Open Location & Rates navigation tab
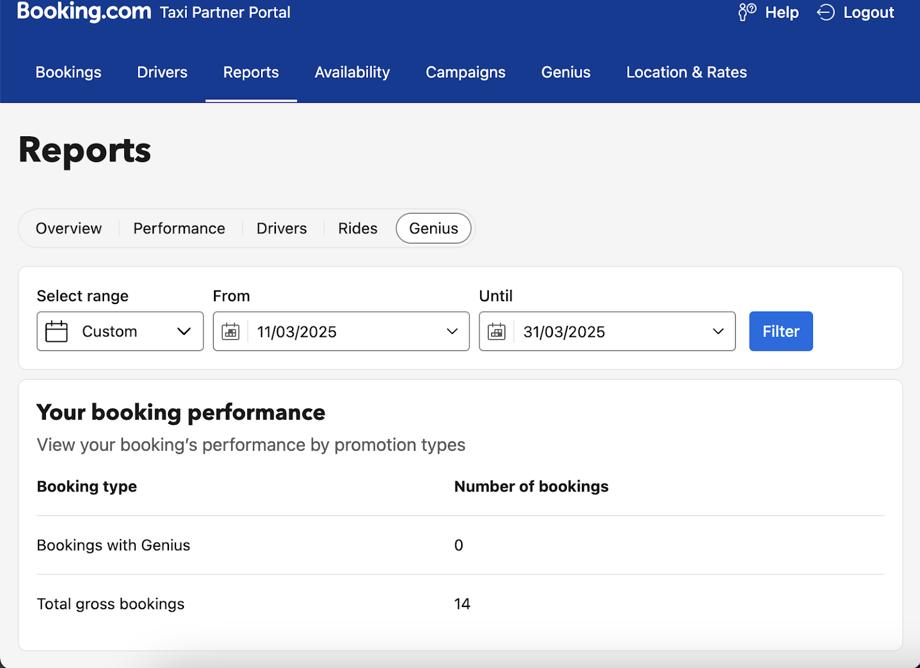 click(687, 72)
